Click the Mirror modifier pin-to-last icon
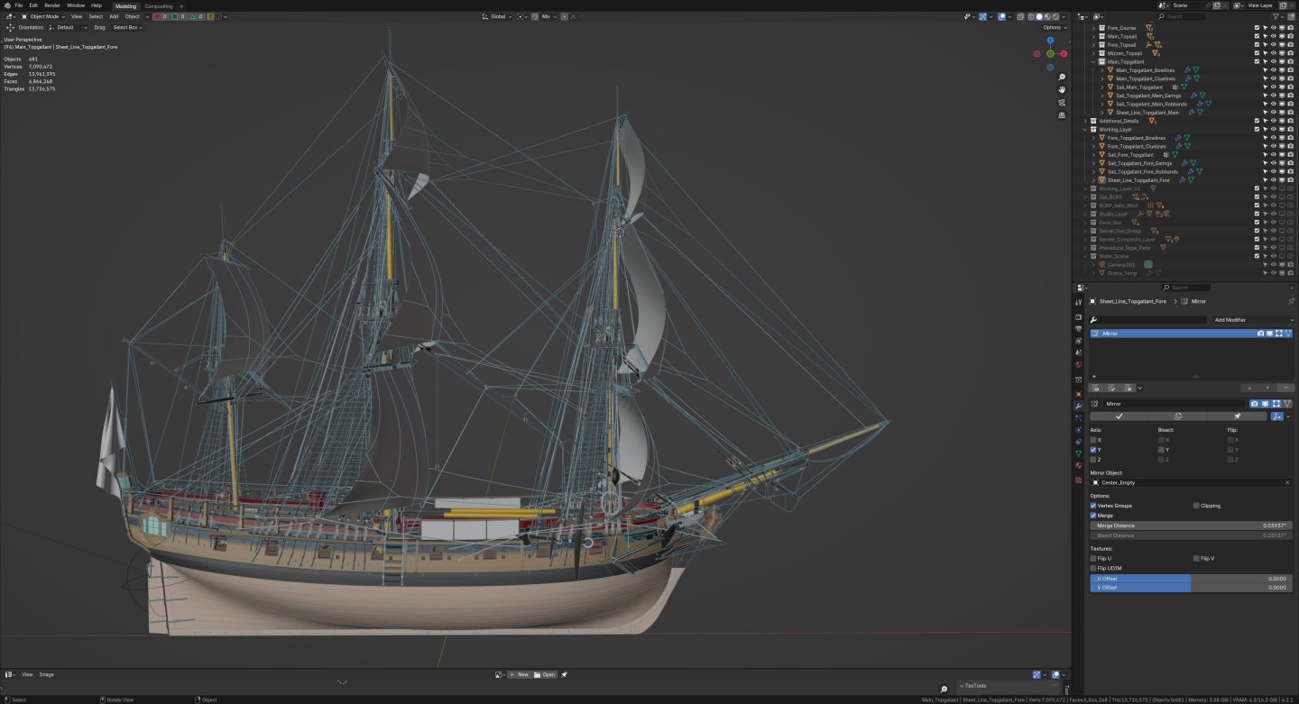 (x=1237, y=416)
